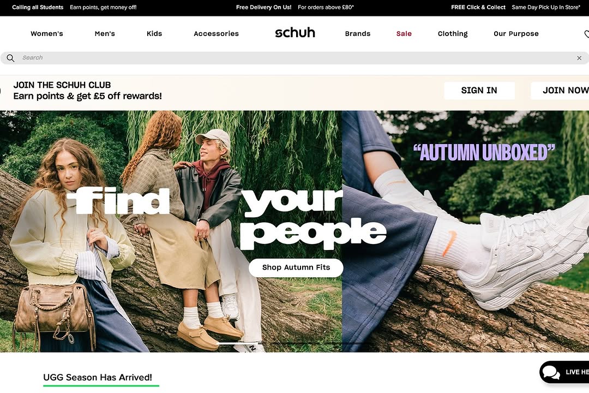Click the Search input field

pos(297,58)
